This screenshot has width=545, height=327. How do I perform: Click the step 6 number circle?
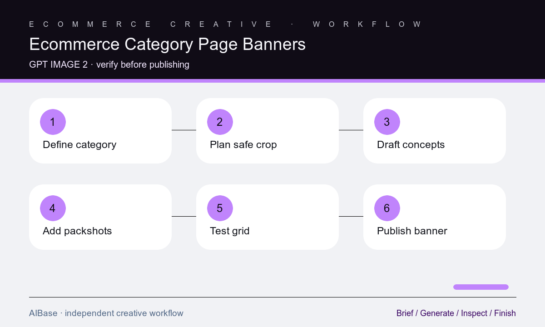(387, 208)
